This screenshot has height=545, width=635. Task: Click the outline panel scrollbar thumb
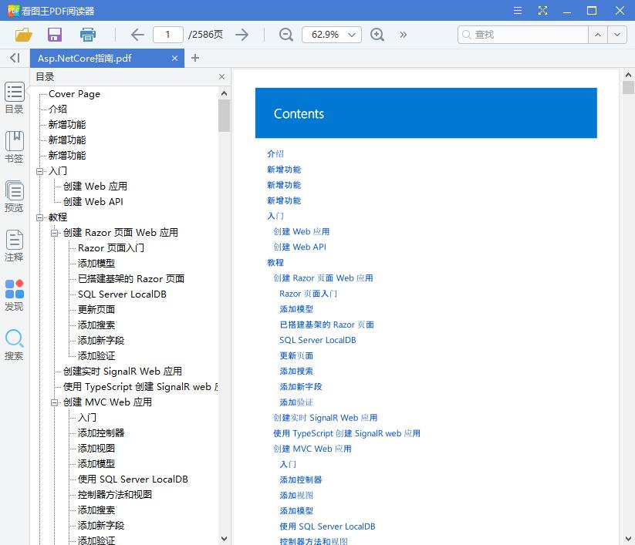(224, 116)
